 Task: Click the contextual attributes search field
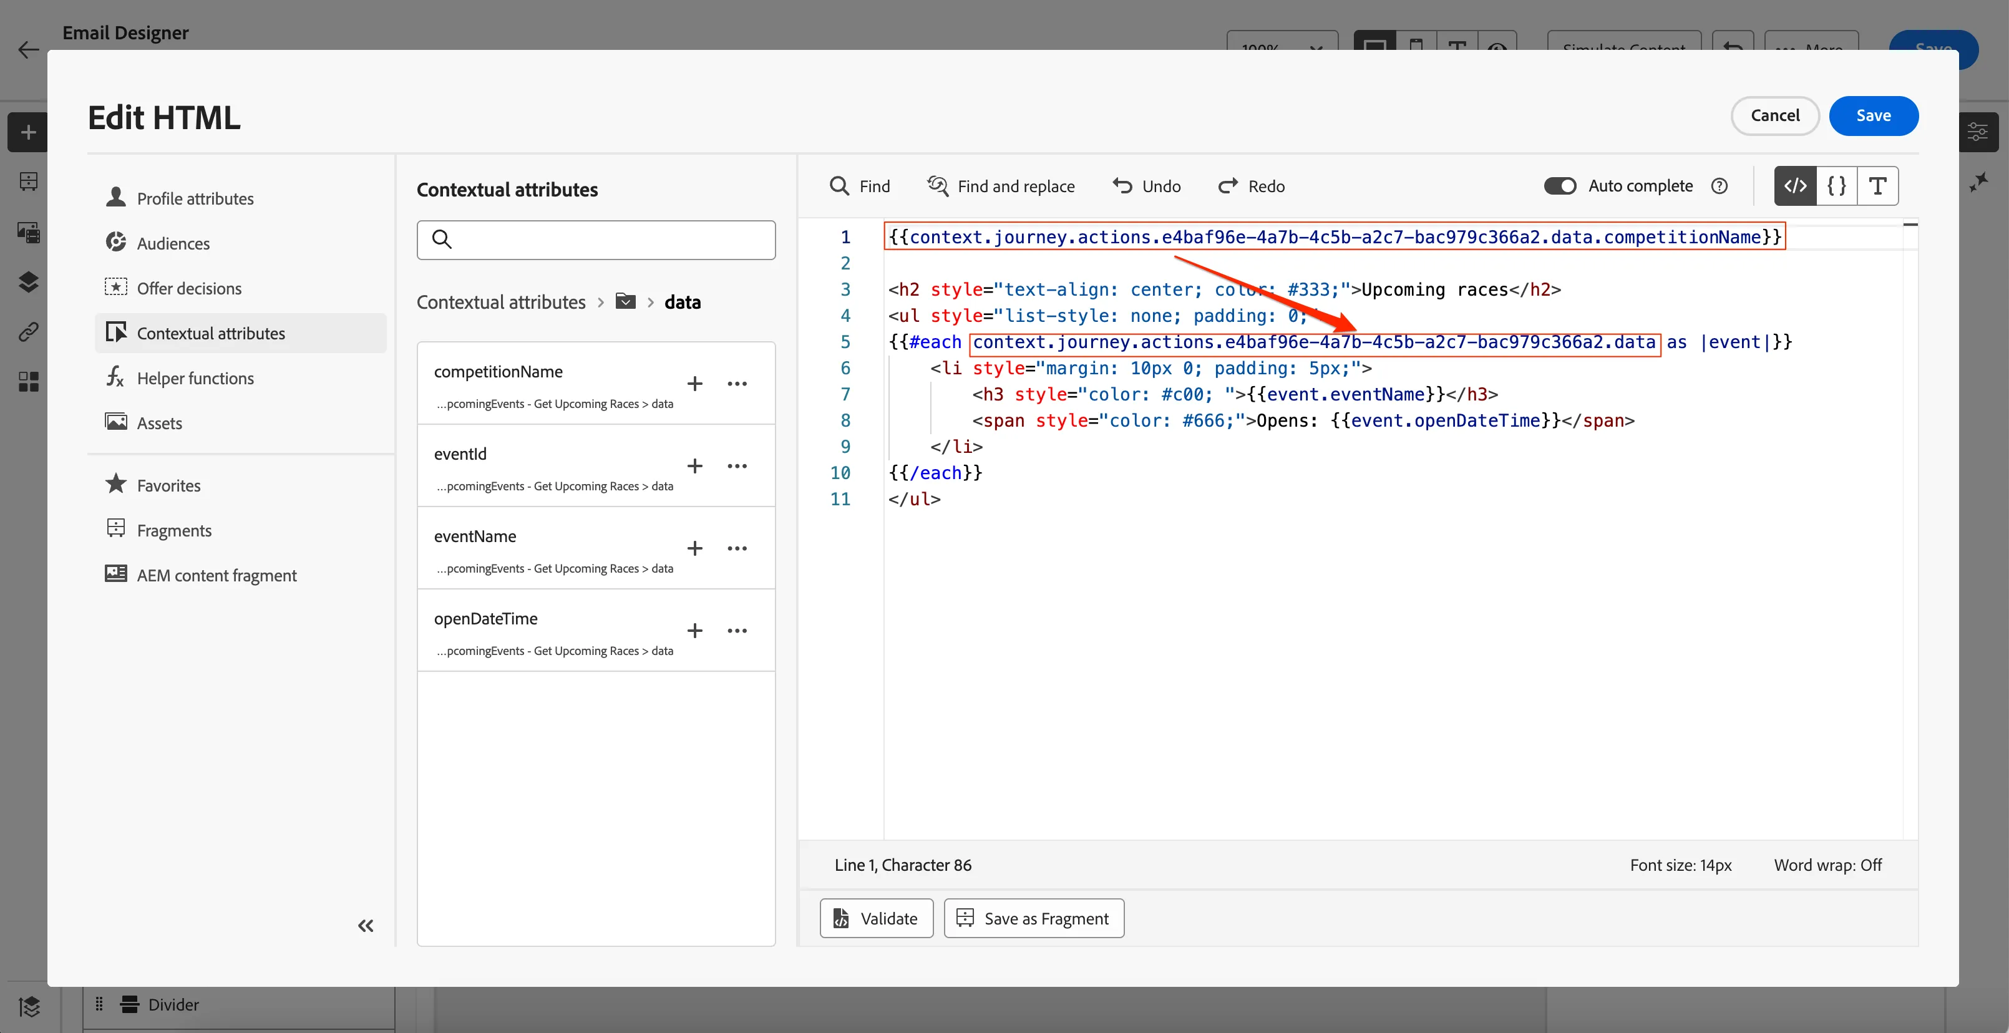[x=596, y=240]
